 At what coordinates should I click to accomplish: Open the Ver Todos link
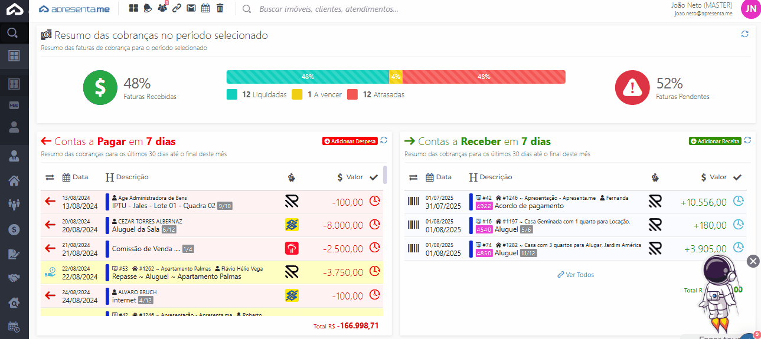(x=576, y=275)
